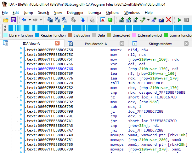Click the red X undefine icon
This screenshot has height=153, width=192.
click(x=168, y=20)
